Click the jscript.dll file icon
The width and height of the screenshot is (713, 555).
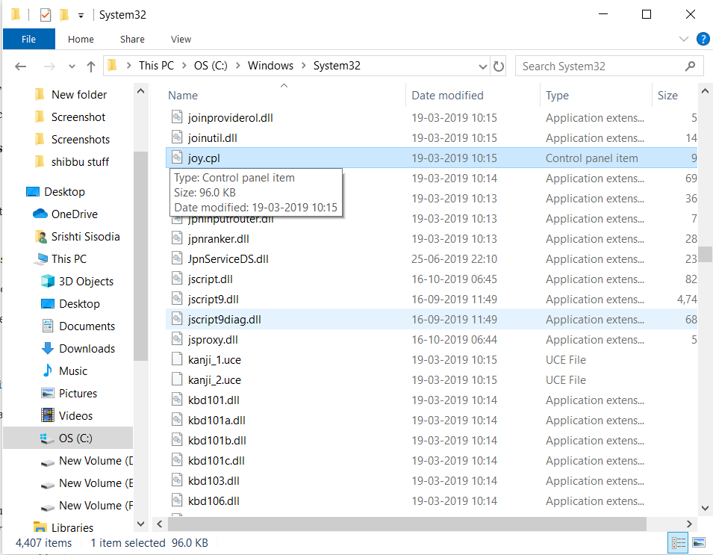pos(177,279)
